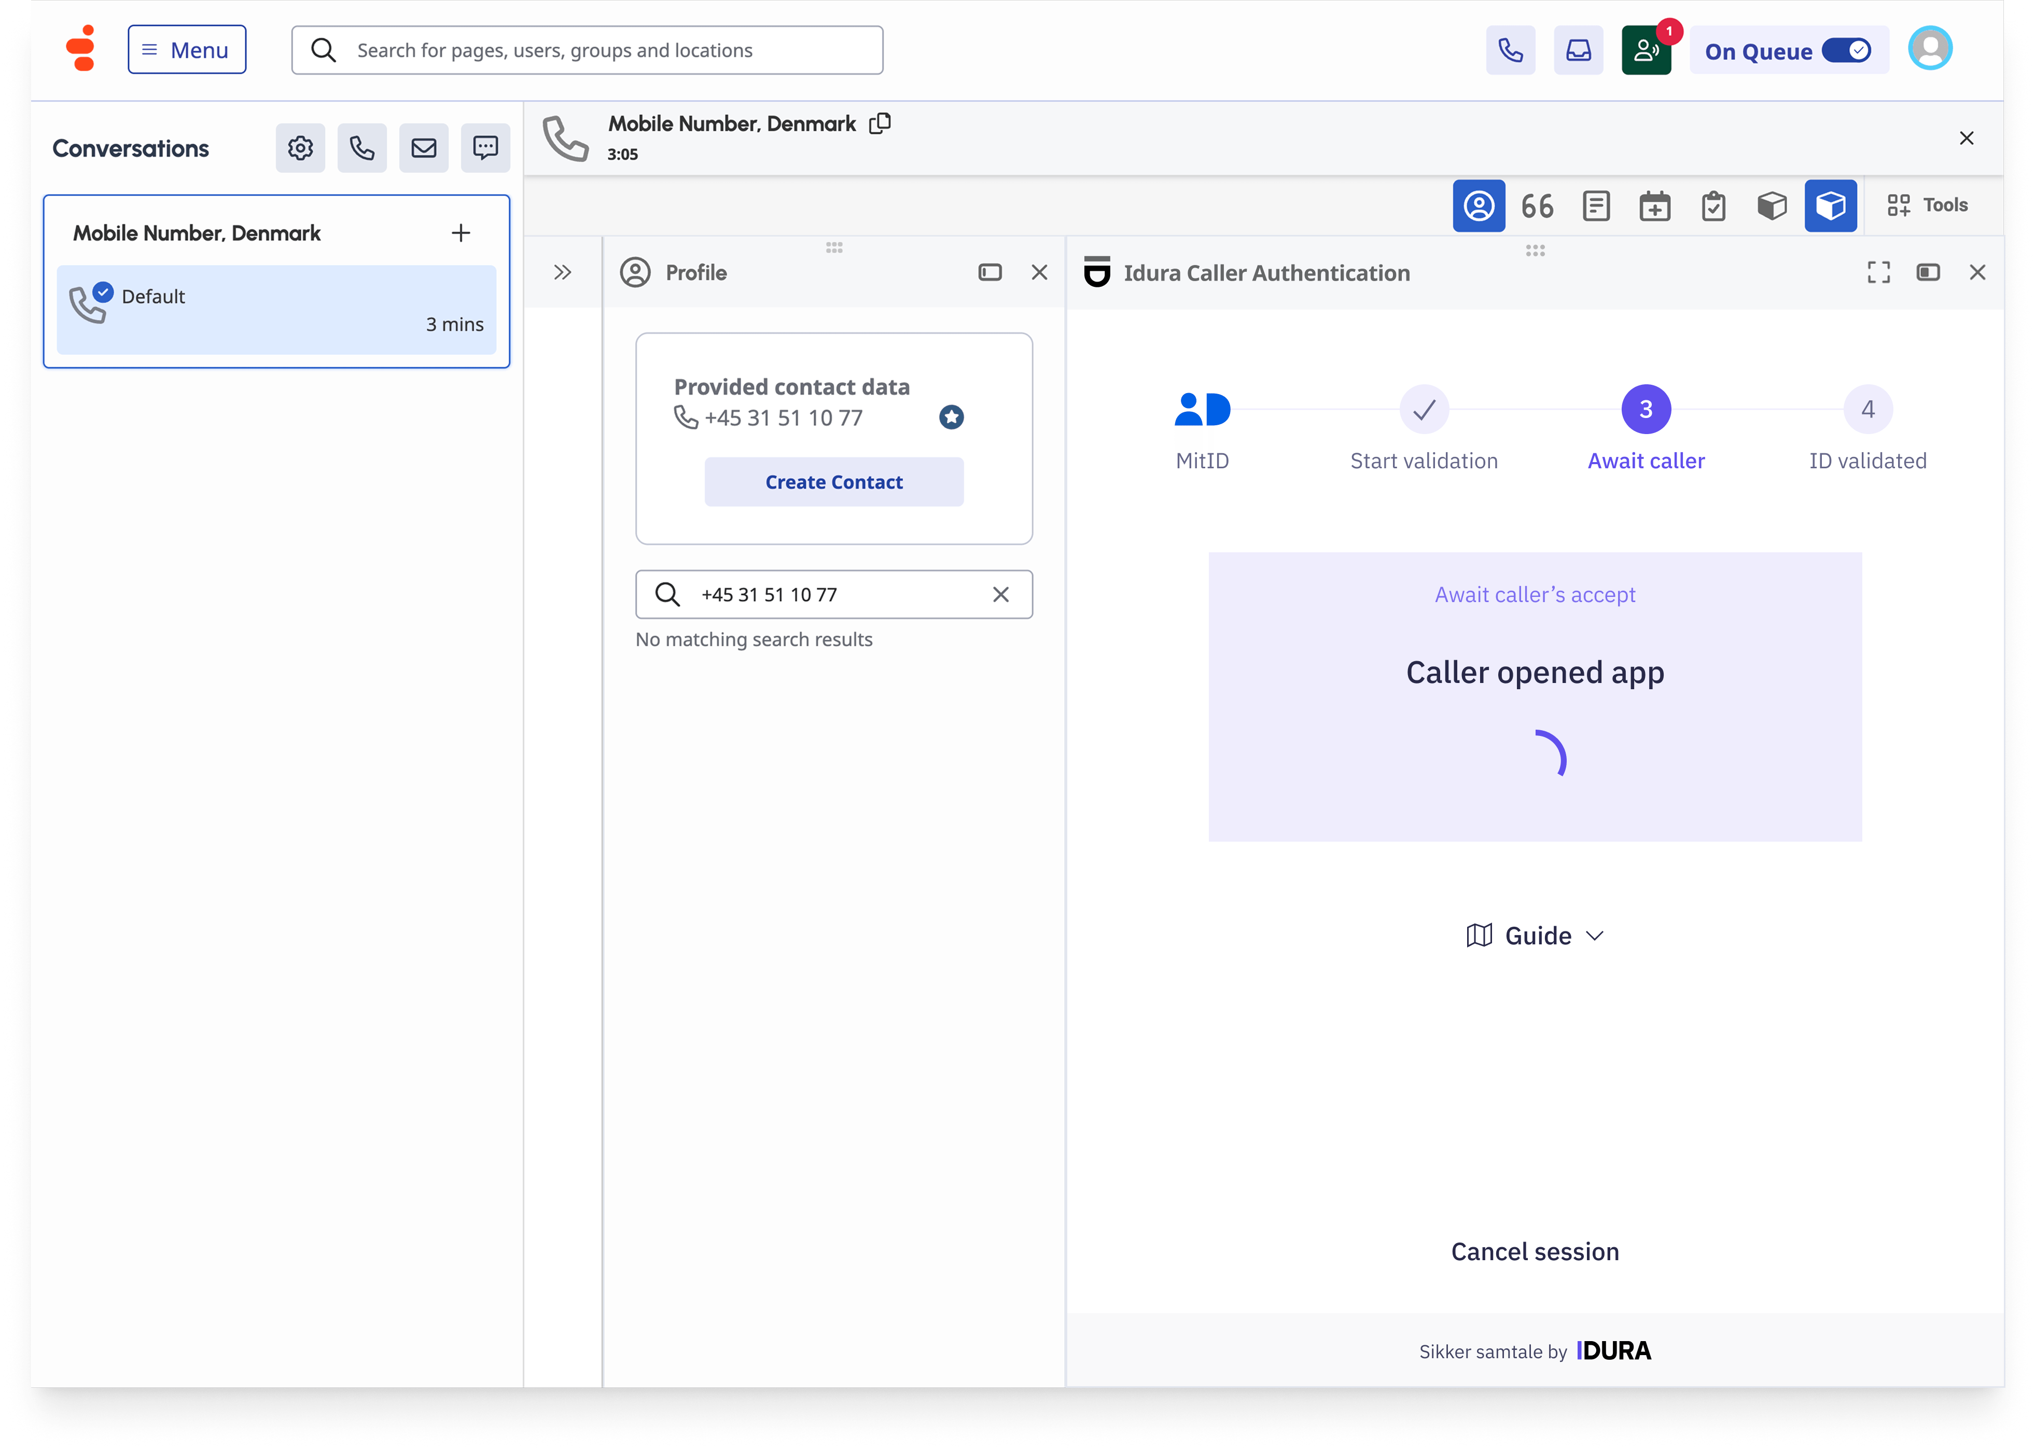Click the Conversations heading
The width and height of the screenshot is (2035, 1450).
click(x=130, y=148)
